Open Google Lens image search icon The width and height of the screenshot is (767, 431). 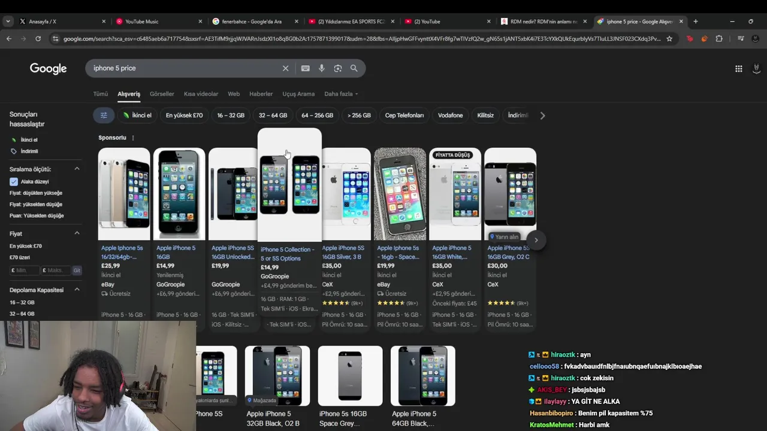tap(338, 68)
